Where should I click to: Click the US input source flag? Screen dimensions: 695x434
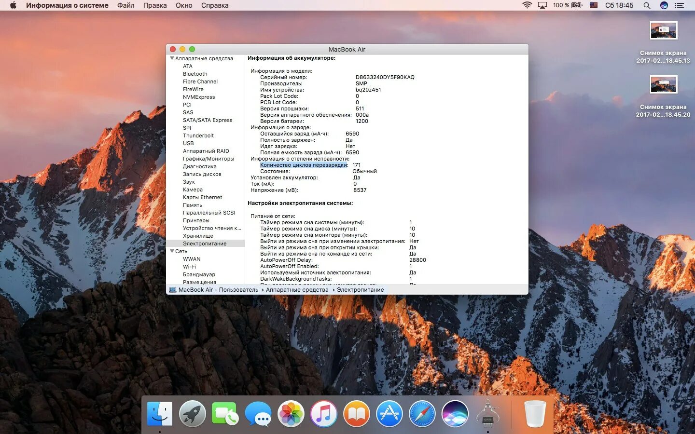pyautogui.click(x=594, y=5)
